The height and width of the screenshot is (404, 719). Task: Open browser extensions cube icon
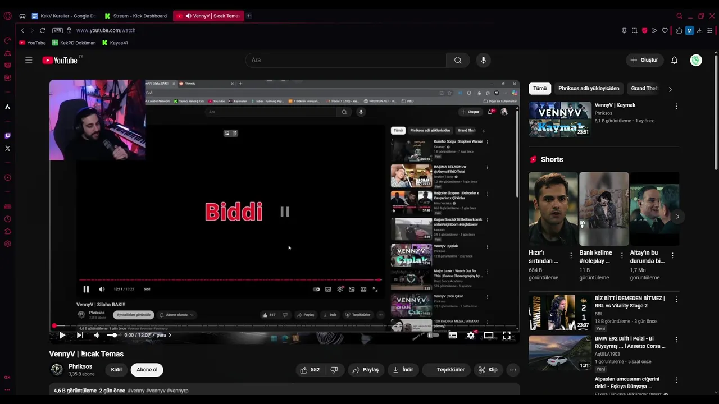[679, 30]
